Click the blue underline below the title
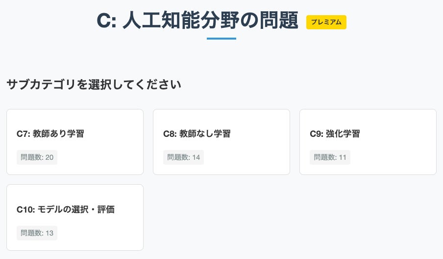 (x=221, y=39)
